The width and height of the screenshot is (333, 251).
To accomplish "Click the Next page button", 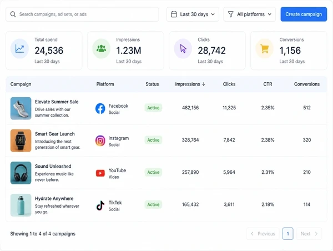I will (309, 234).
